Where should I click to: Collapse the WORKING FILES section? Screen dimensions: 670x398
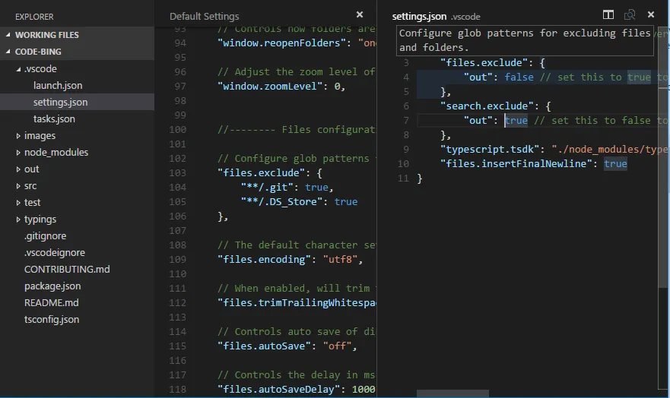coord(8,34)
